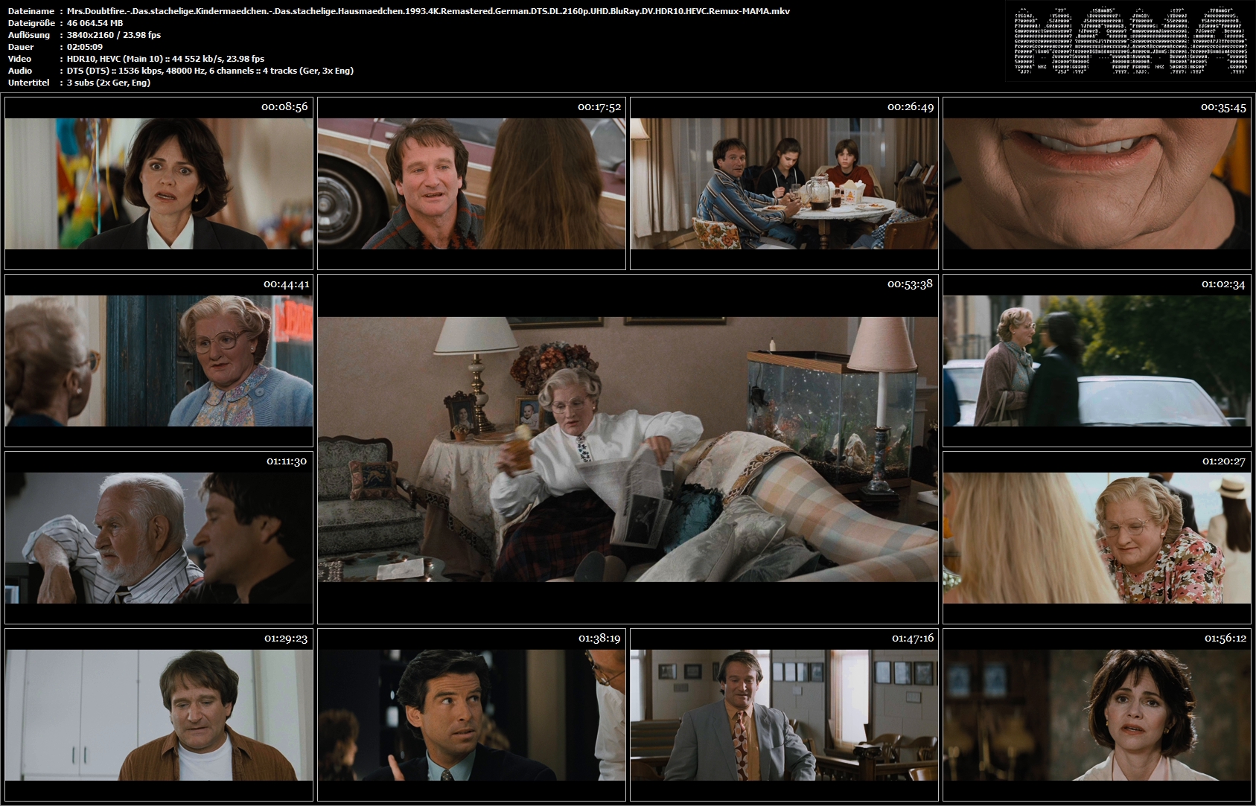Open the thumbnail at 00:26:49

[x=784, y=183]
